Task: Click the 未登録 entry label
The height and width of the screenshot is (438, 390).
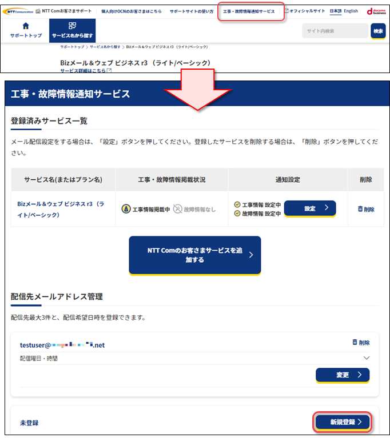Action: pos(29,423)
